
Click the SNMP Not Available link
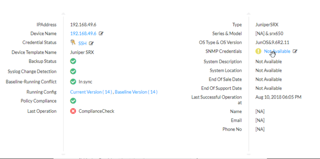pyautogui.click(x=277, y=51)
